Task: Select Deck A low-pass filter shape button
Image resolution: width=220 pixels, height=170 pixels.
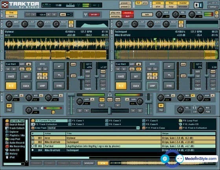Action: pos(71,22)
